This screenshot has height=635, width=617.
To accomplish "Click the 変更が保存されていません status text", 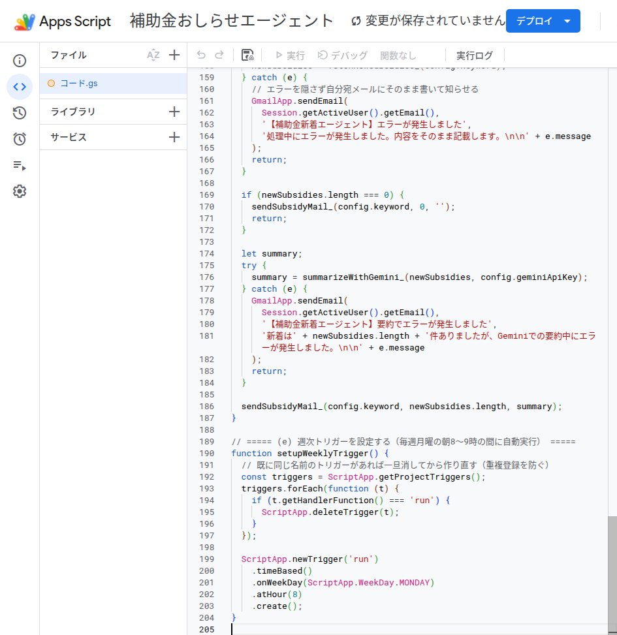I will pyautogui.click(x=435, y=21).
